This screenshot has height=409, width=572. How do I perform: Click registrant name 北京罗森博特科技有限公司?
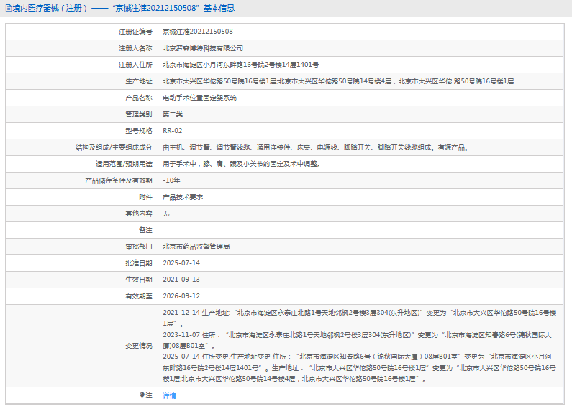[x=203, y=48]
